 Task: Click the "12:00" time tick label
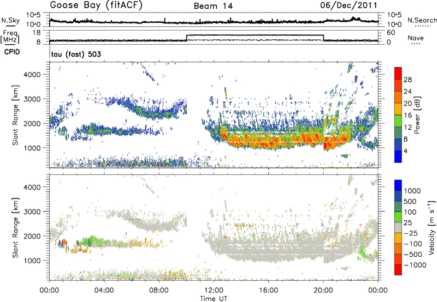tap(214, 291)
